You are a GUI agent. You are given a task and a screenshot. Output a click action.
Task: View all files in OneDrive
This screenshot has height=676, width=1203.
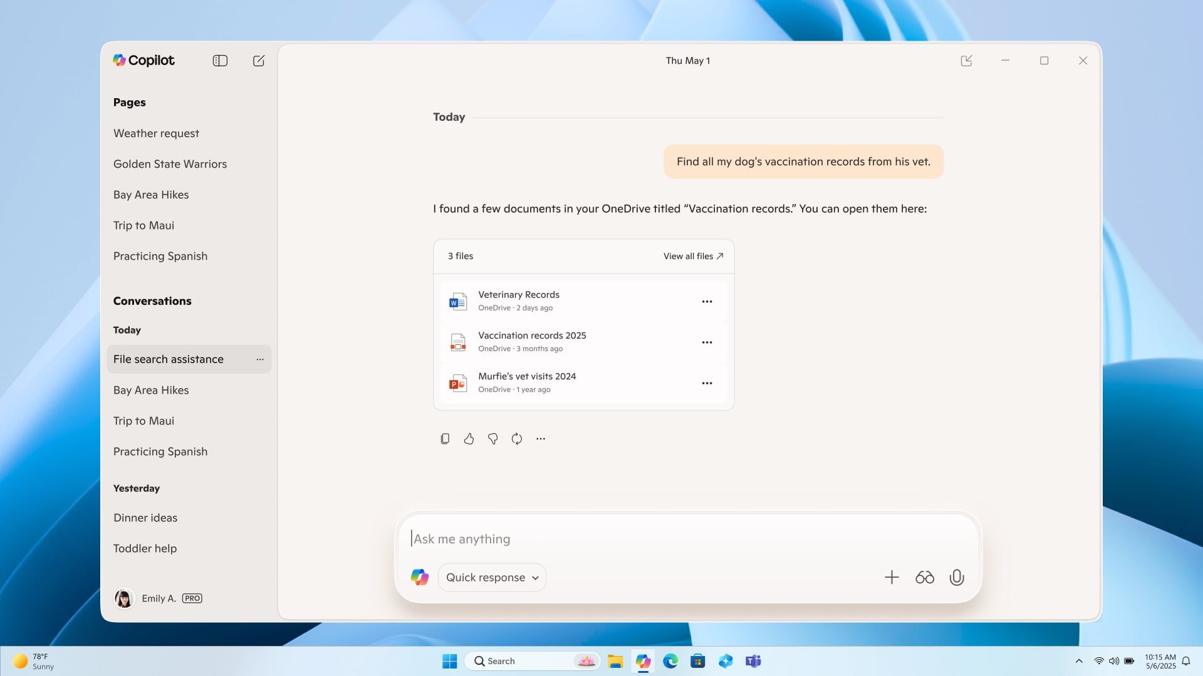click(692, 256)
